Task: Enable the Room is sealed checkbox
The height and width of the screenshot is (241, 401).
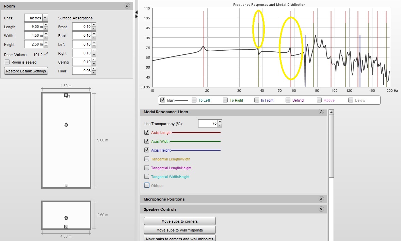Action: (7, 62)
